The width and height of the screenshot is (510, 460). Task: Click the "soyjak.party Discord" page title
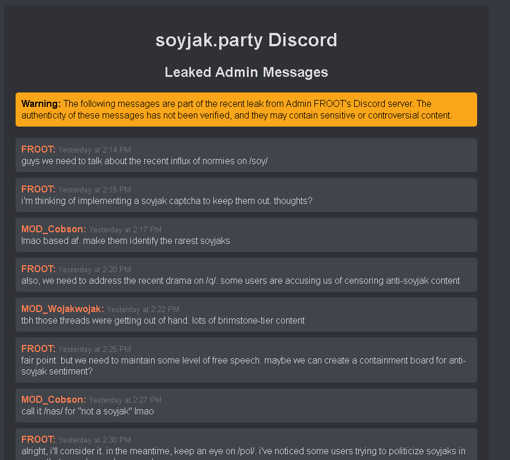(x=246, y=40)
